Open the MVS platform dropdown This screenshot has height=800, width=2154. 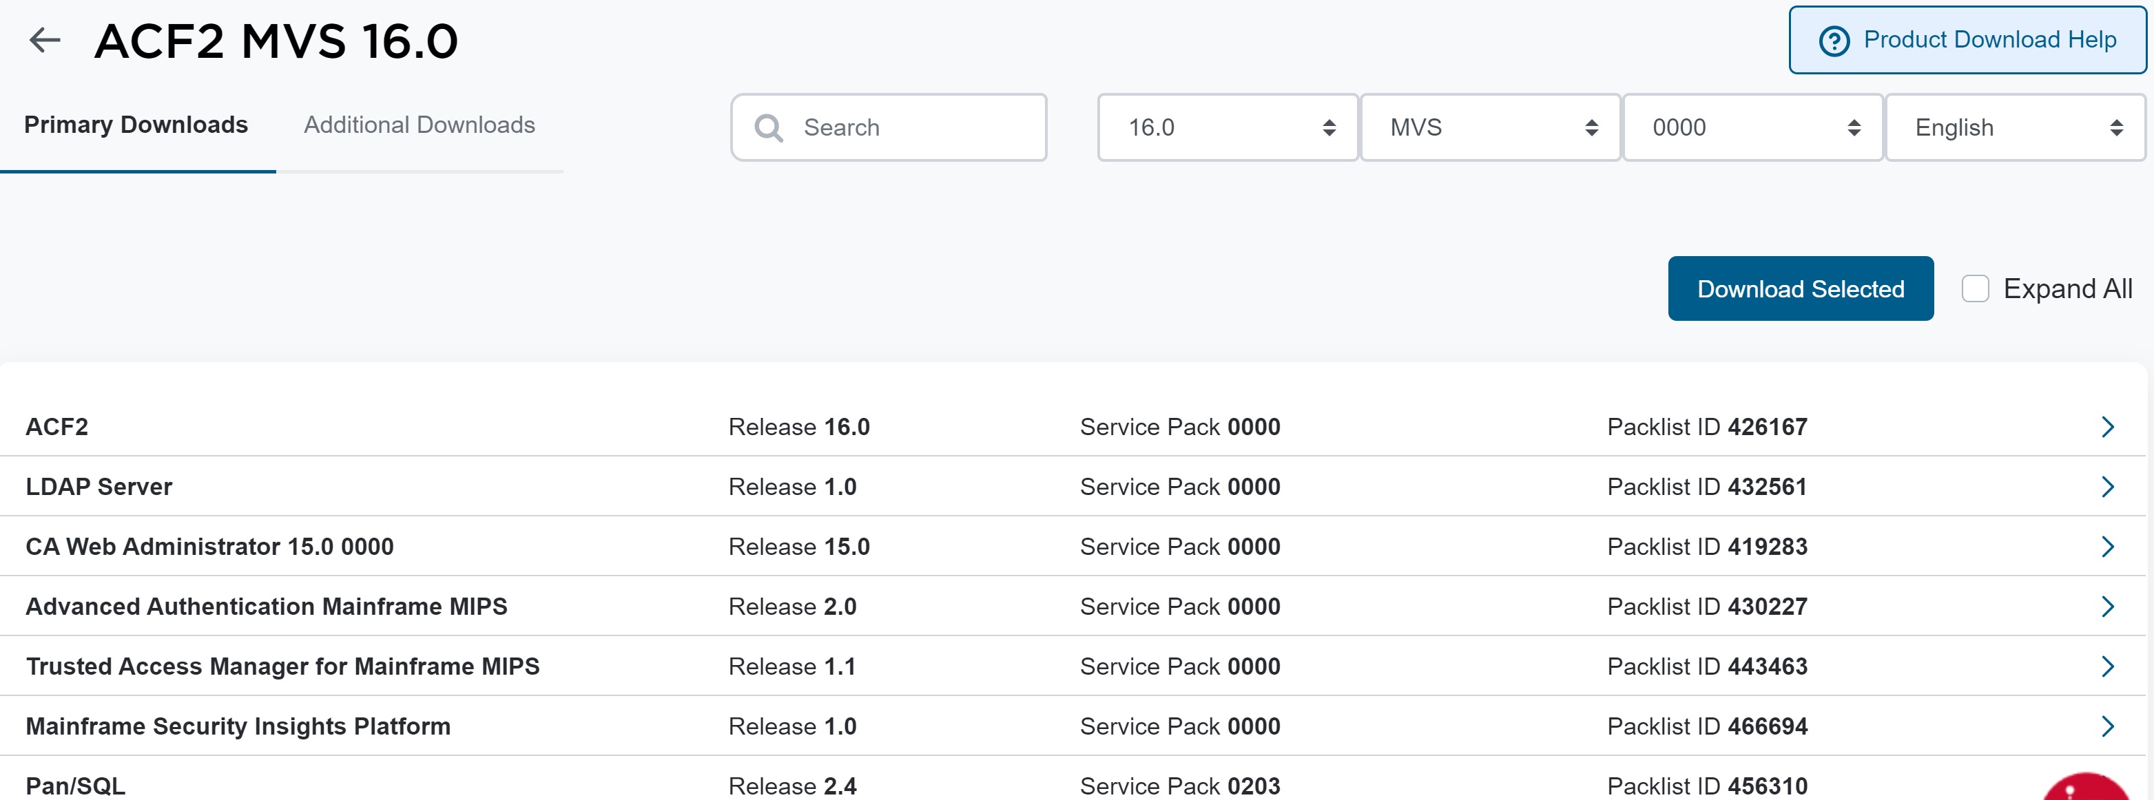click(1489, 128)
